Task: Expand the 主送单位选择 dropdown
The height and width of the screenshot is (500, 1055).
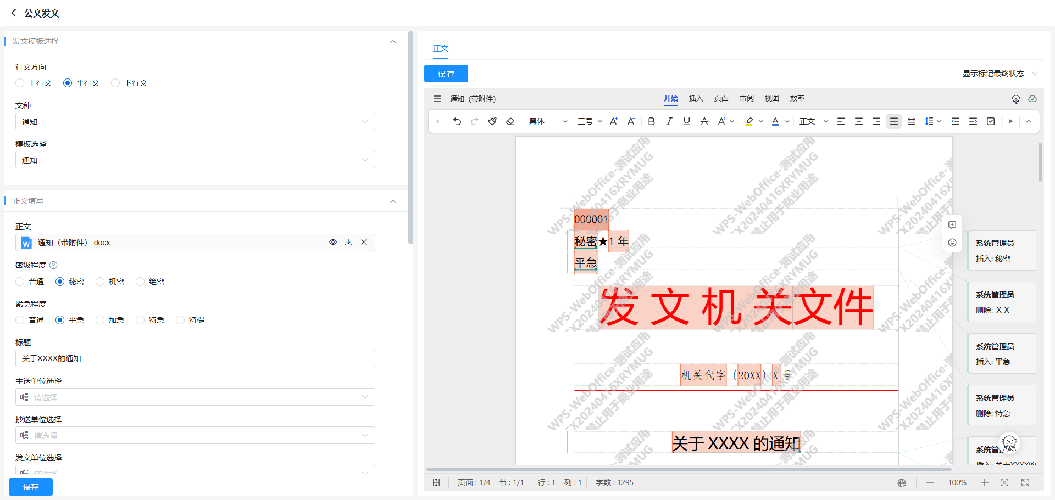Action: [x=195, y=397]
